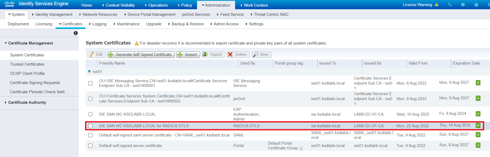Image resolution: width=490 pixels, height=157 pixels.
Task: Open the Administration dropdown menu
Action: [216, 5]
